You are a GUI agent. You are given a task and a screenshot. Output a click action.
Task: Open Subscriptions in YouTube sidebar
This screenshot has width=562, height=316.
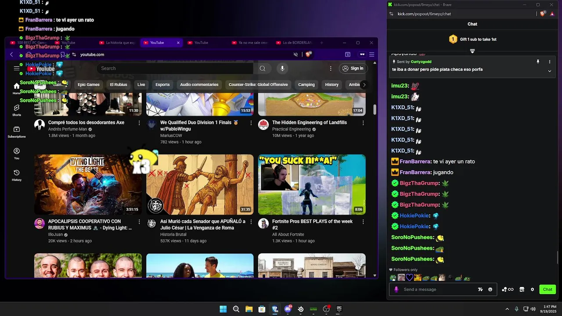(x=17, y=132)
